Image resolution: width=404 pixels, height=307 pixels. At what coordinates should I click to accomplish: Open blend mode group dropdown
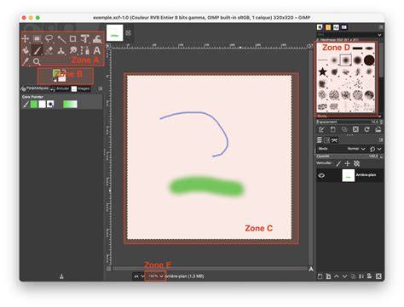click(x=375, y=149)
